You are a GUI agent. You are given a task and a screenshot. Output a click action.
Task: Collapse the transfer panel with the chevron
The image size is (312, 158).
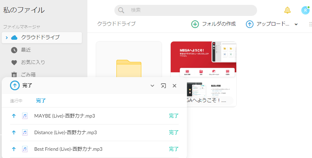pos(152,86)
